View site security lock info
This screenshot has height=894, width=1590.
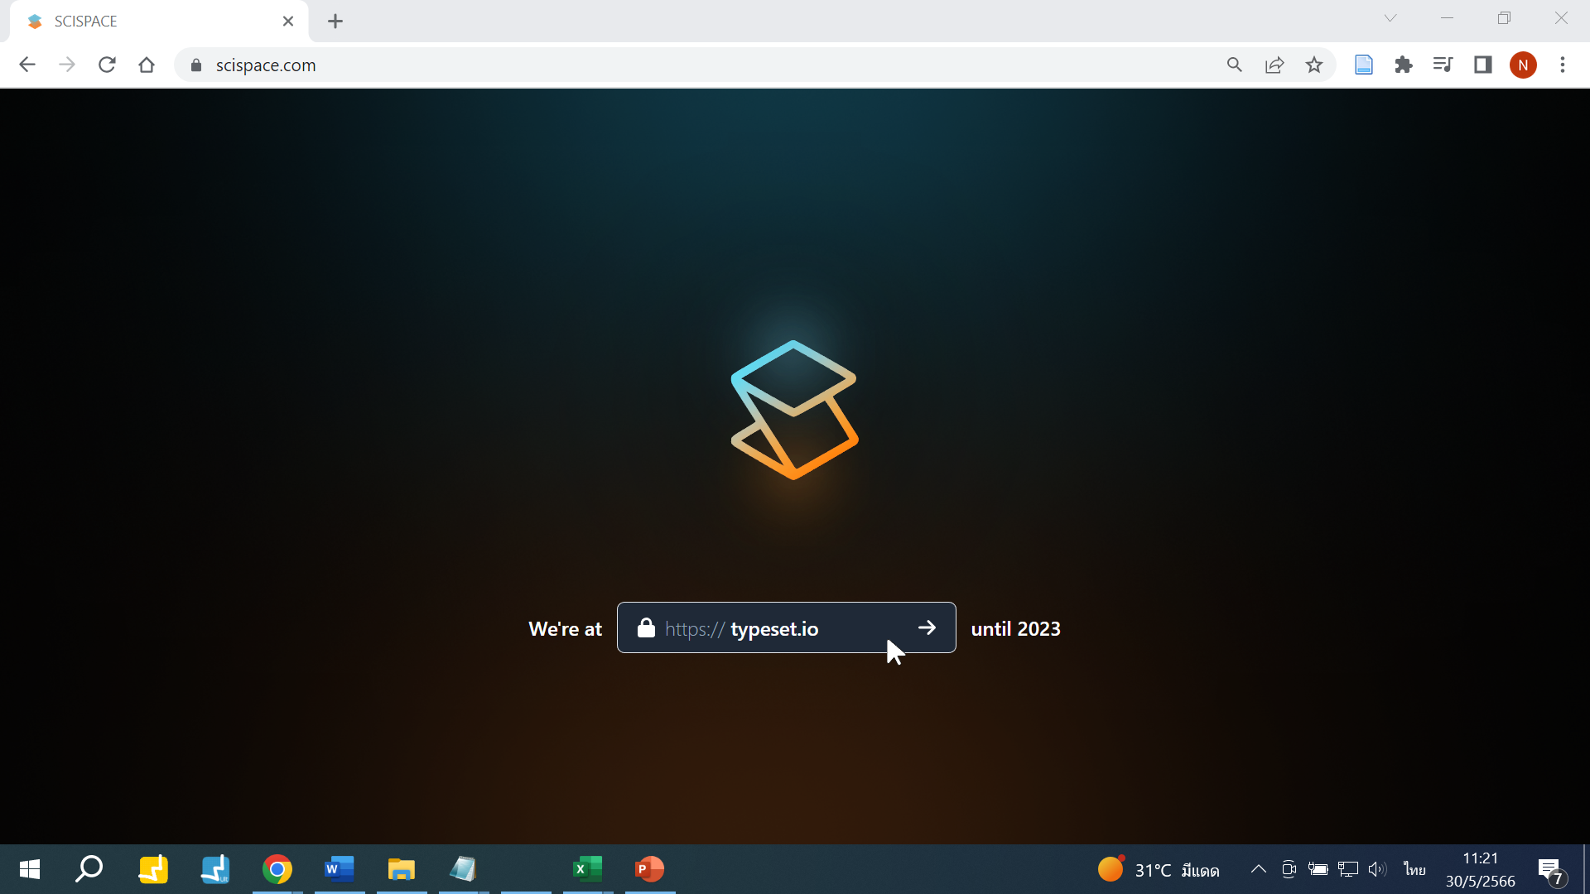click(196, 65)
